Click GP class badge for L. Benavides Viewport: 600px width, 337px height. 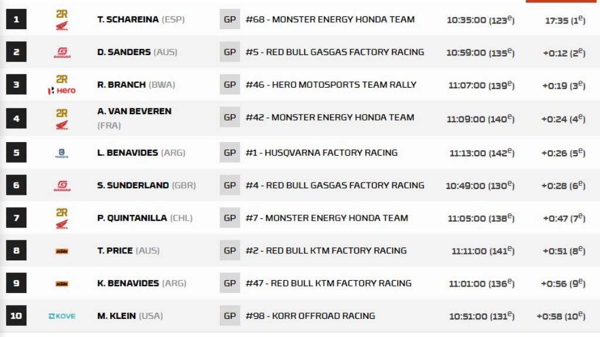[x=230, y=153]
